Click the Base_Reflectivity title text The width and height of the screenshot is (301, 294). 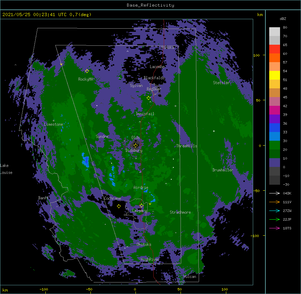pyautogui.click(x=150, y=5)
